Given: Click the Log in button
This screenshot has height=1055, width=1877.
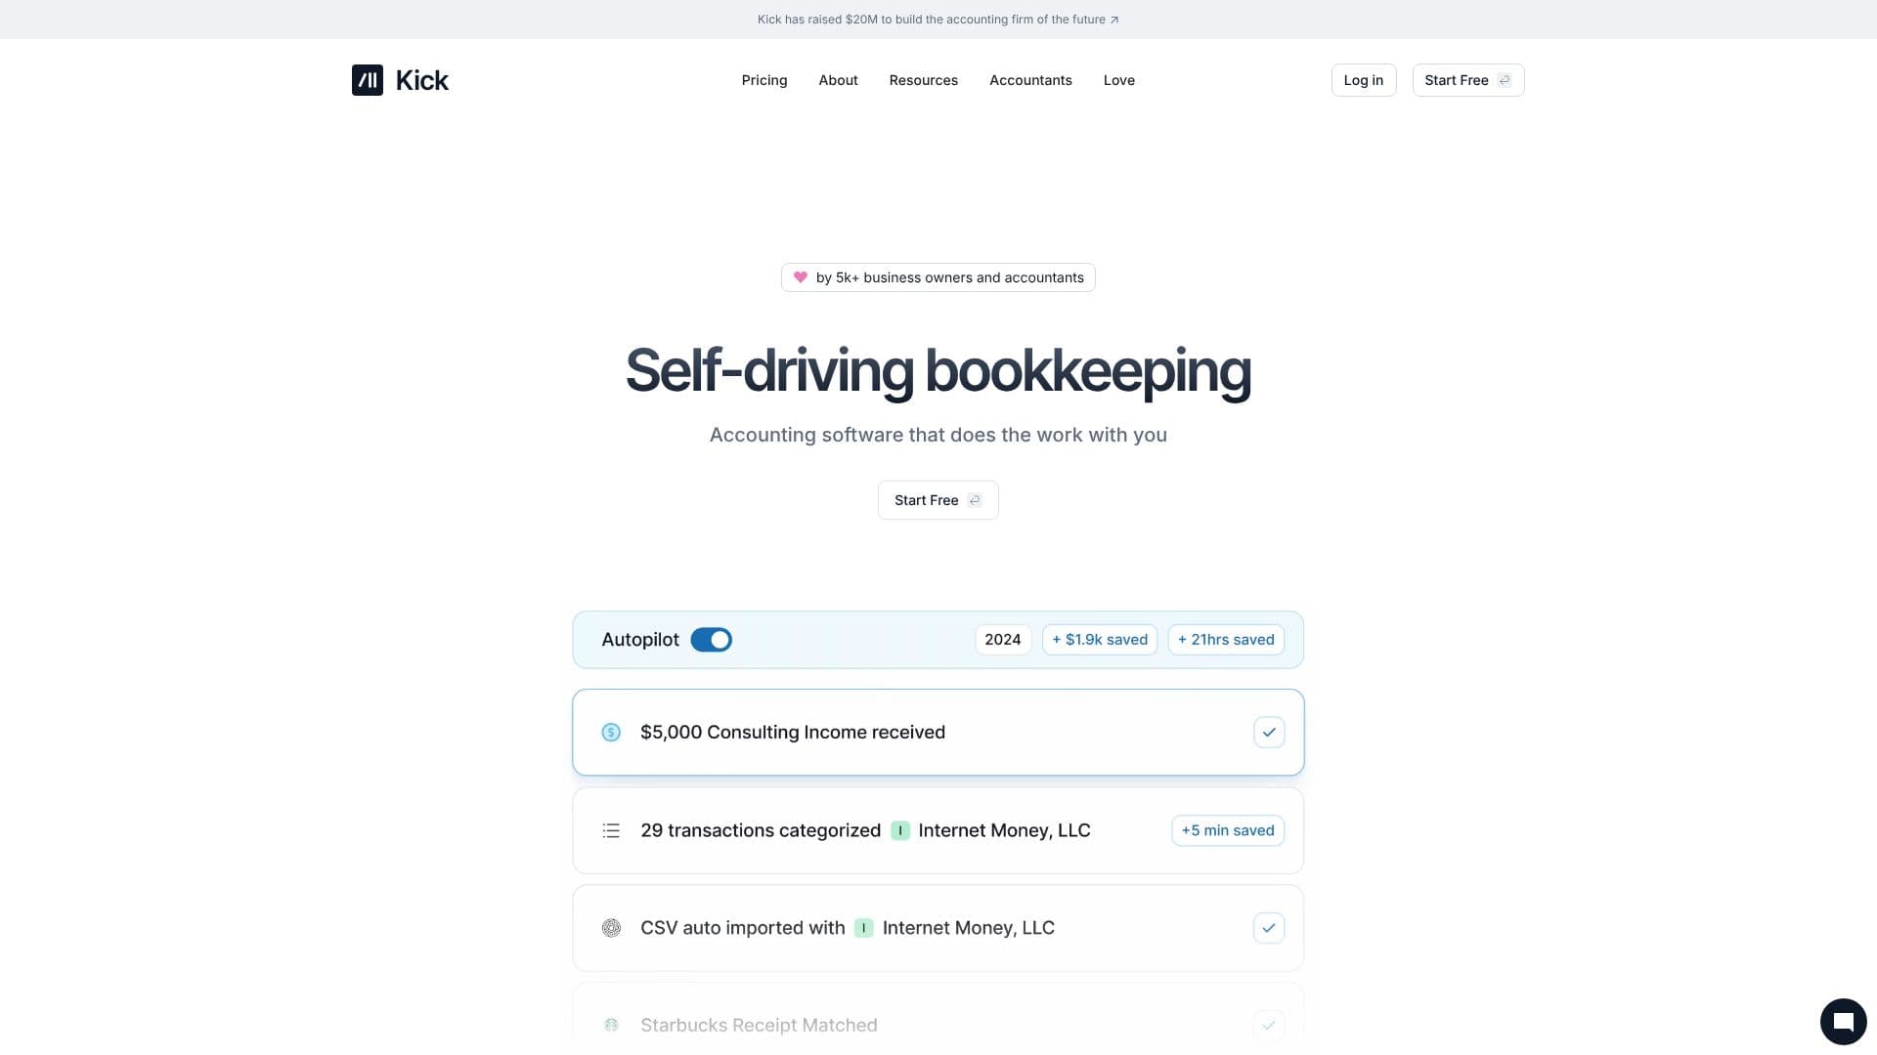Looking at the screenshot, I should (1364, 80).
